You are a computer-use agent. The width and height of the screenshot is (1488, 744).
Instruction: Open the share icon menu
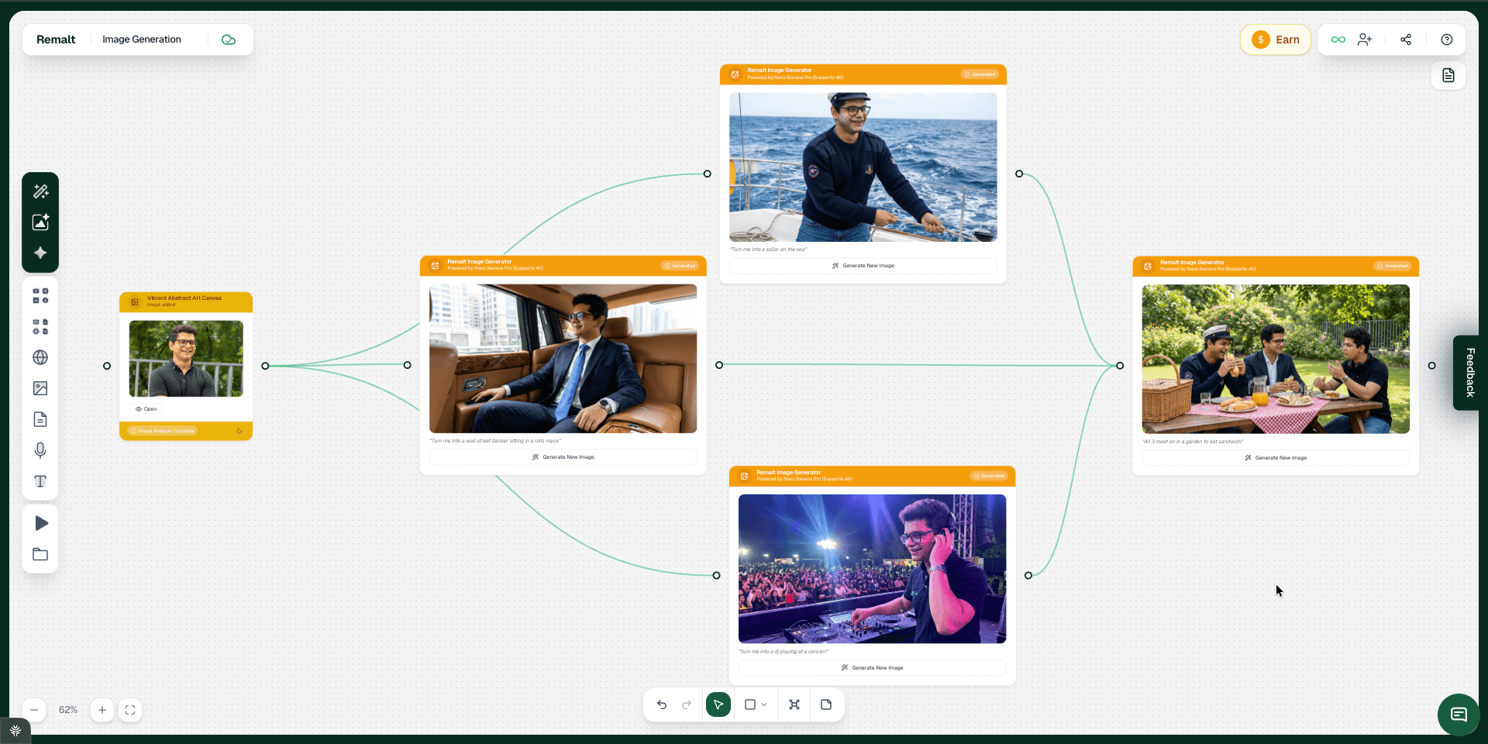click(x=1406, y=40)
